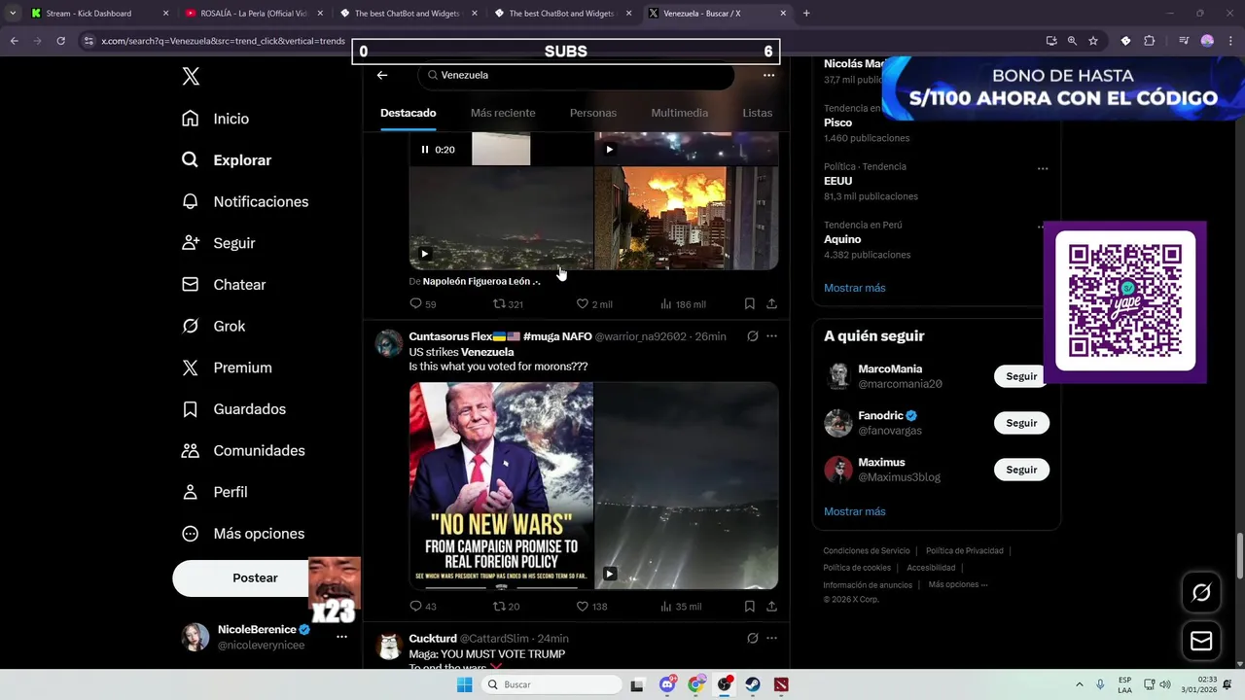1245x700 pixels.
Task: Bookmark the post with 35 mil views
Action: click(750, 607)
